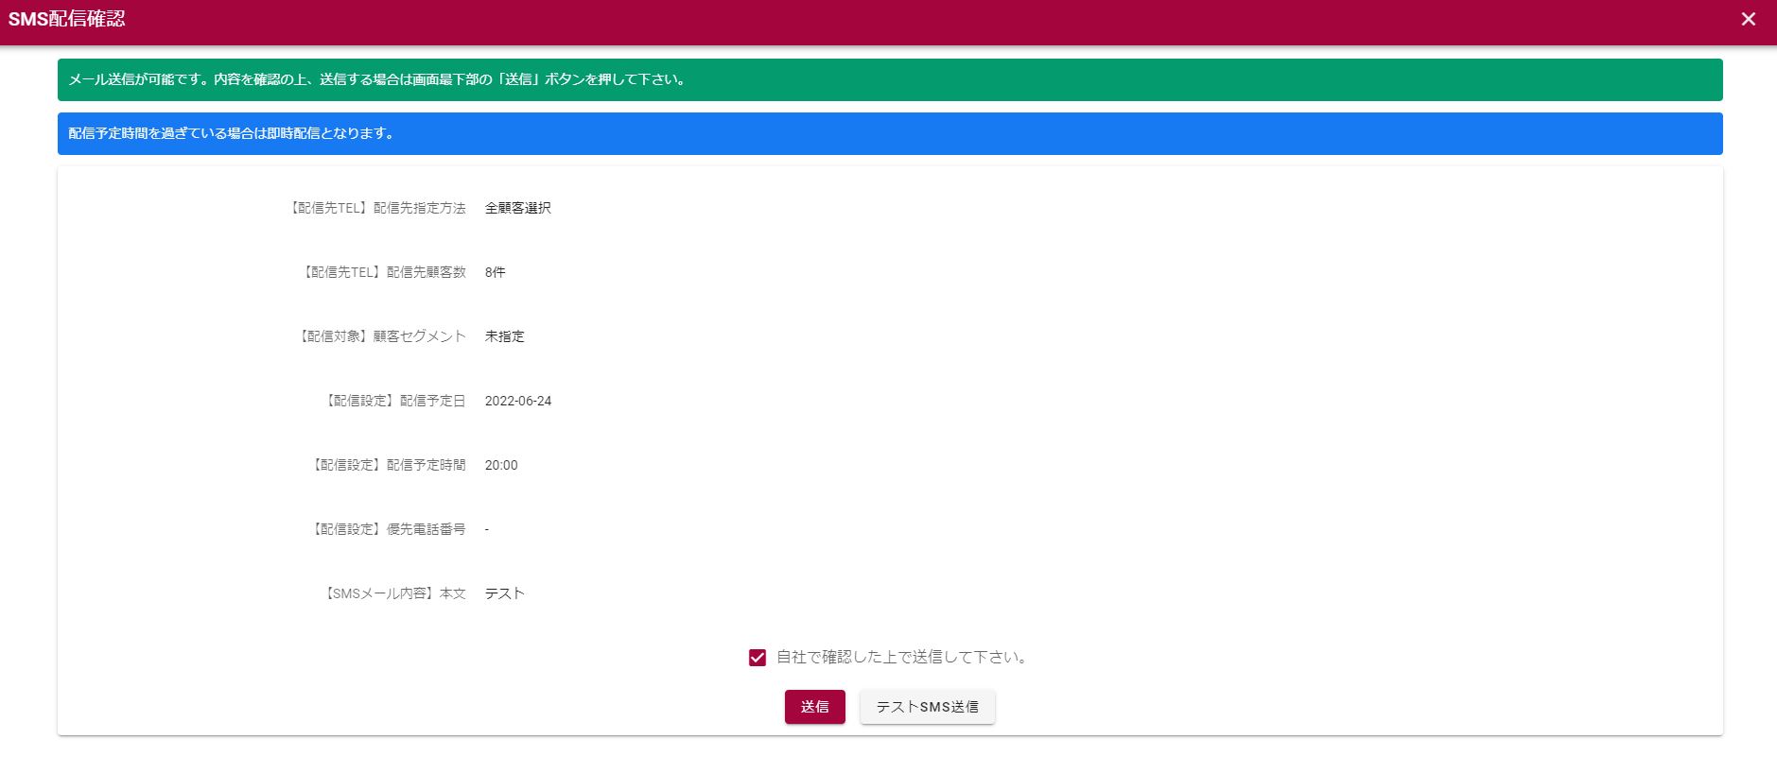Image resolution: width=1777 pixels, height=773 pixels.
Task: Click the 20:00 delivery time value
Action: pyautogui.click(x=500, y=465)
